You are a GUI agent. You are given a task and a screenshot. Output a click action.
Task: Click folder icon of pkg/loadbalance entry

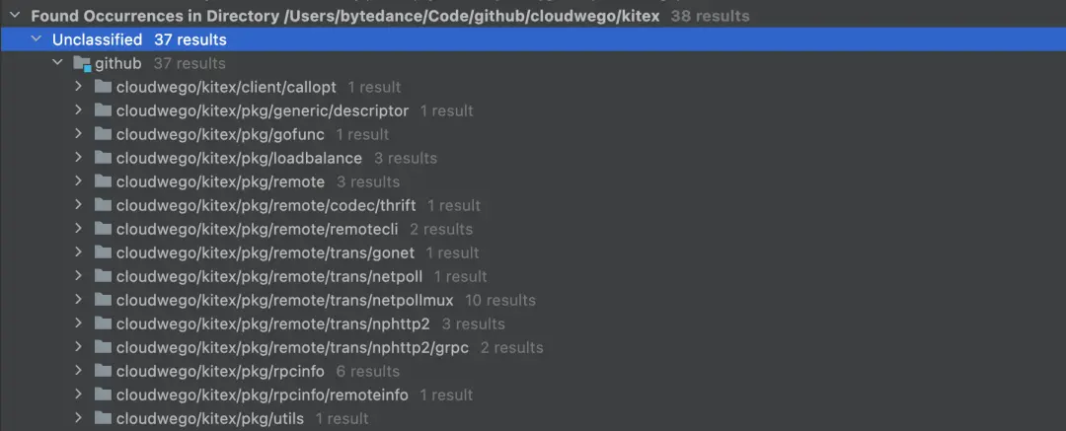[103, 158]
